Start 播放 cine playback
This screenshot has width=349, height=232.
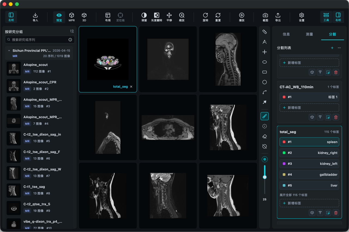coord(242,17)
